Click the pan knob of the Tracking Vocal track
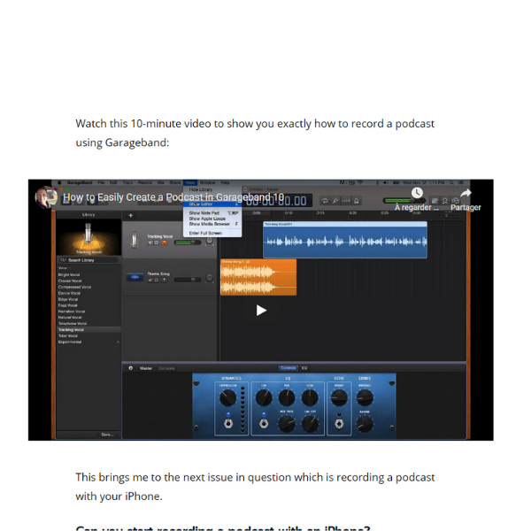Screen dimensions: 531x531 [210, 241]
